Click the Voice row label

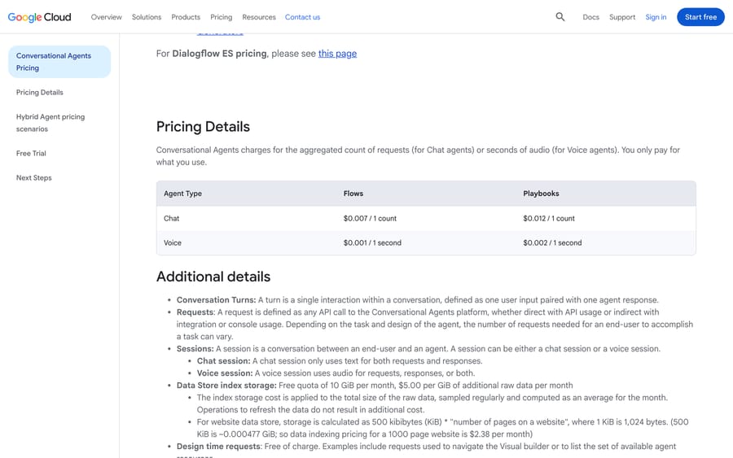click(173, 242)
